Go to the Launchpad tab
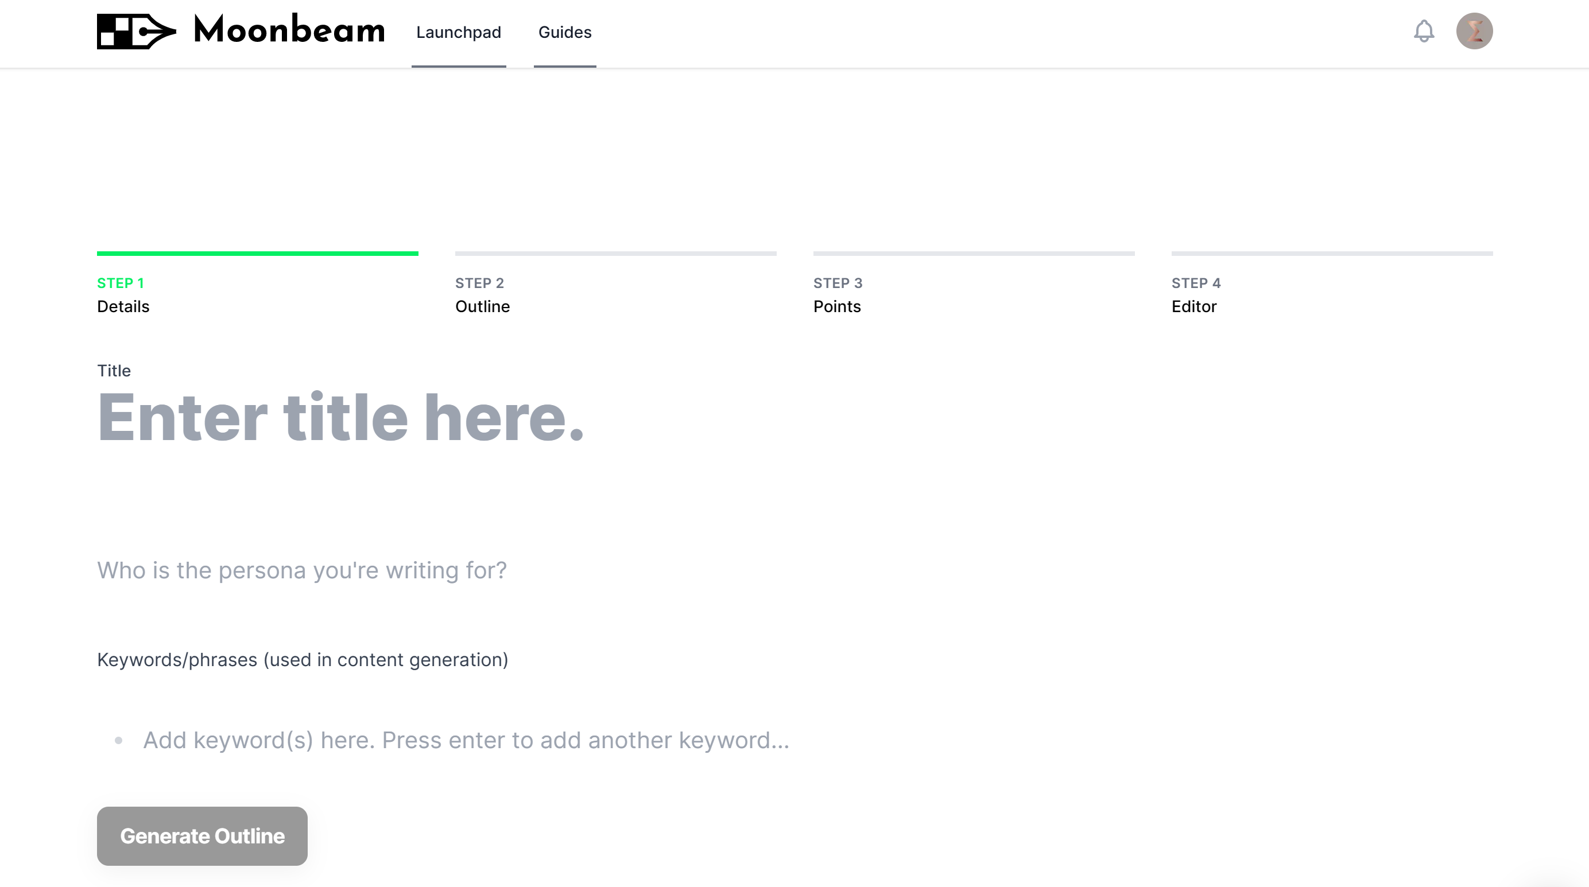 (458, 33)
